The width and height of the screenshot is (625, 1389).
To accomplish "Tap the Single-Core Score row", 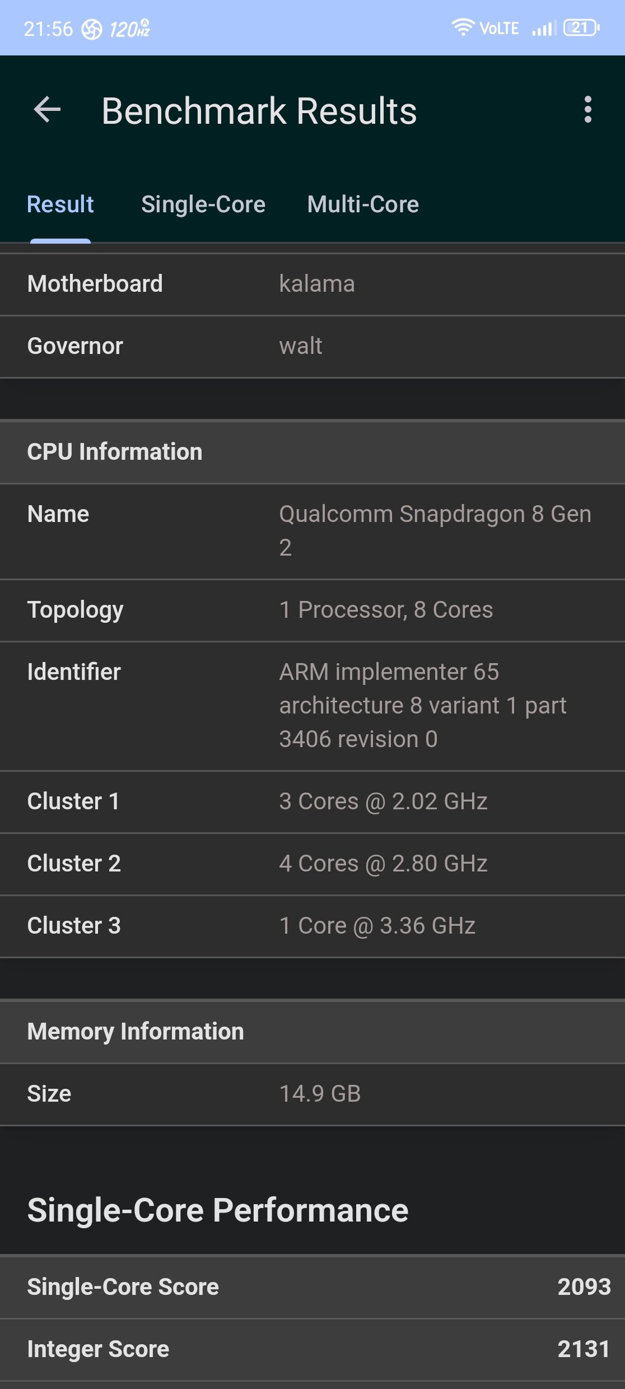I will point(312,1287).
